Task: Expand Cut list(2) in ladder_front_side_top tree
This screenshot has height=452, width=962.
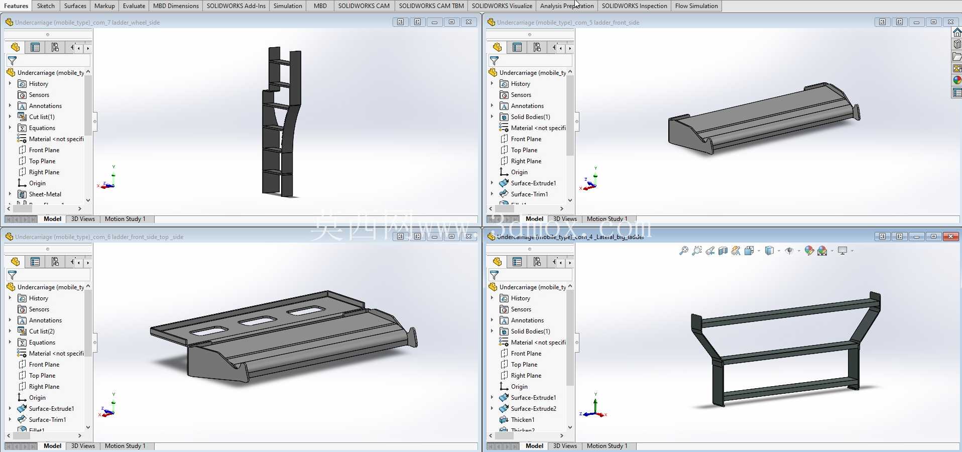Action: pyautogui.click(x=10, y=331)
